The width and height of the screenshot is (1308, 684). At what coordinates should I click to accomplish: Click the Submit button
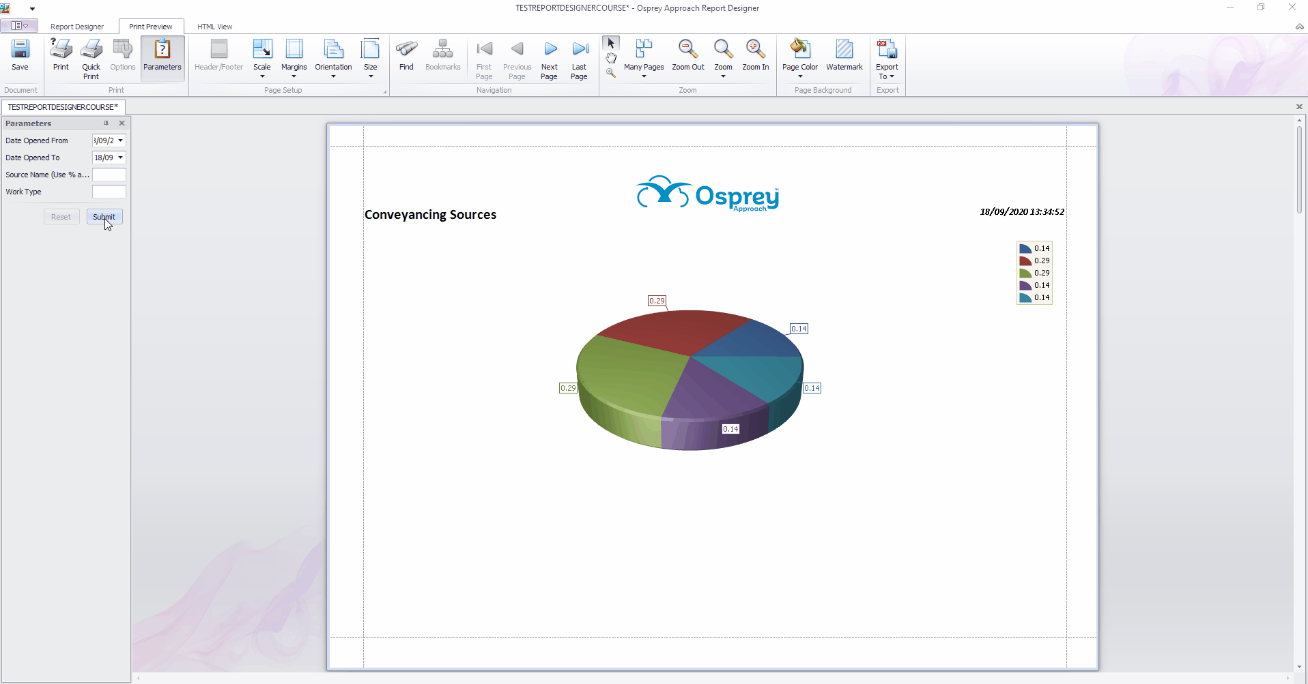(x=104, y=217)
